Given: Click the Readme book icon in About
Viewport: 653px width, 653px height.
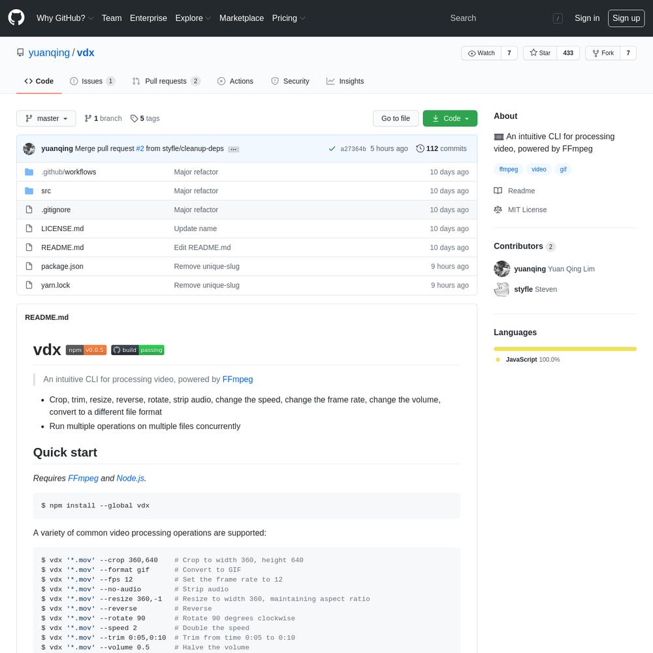Looking at the screenshot, I should 498,191.
